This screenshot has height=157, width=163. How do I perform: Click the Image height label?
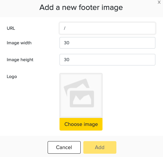20,60
